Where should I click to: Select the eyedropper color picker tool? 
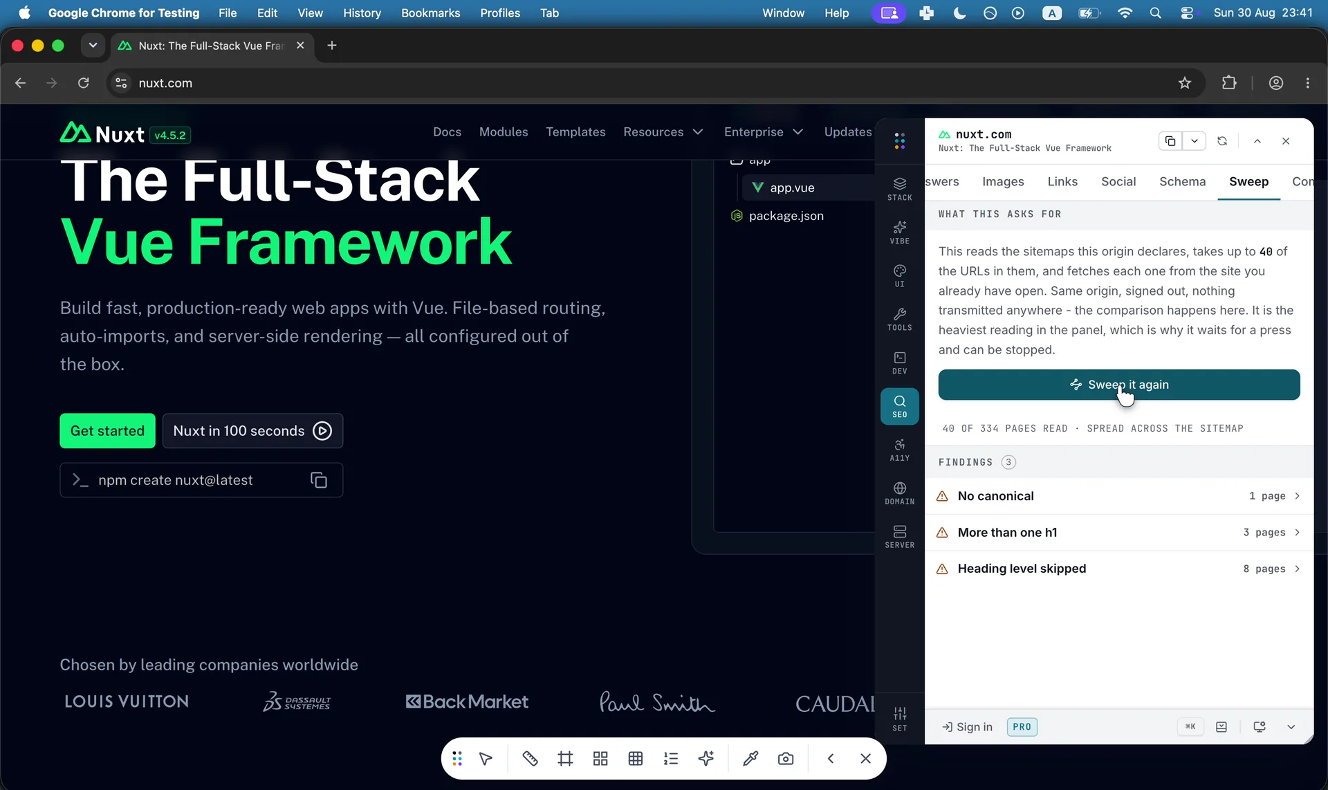[x=750, y=759]
